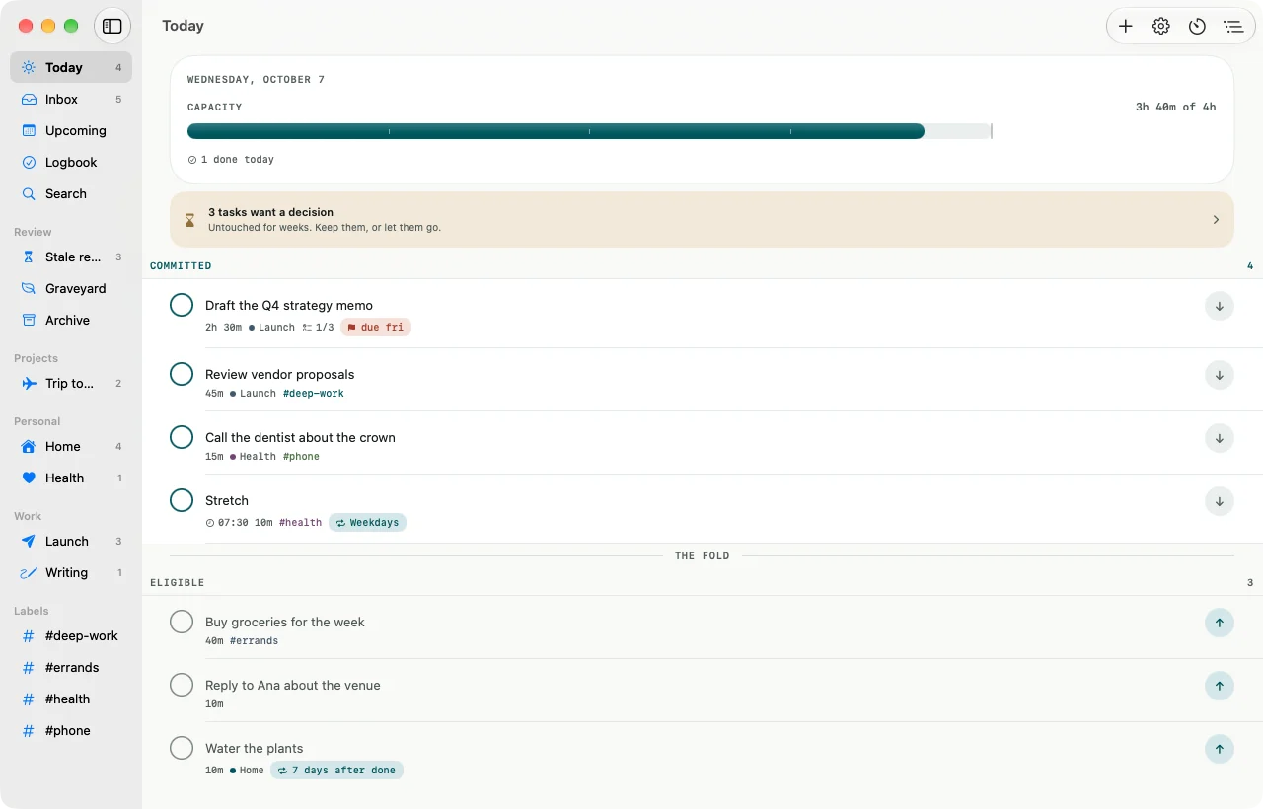Open the Logbook view

click(71, 162)
